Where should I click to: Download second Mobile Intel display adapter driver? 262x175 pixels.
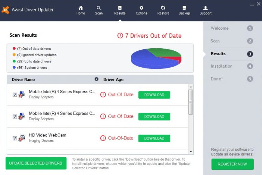click(x=154, y=117)
